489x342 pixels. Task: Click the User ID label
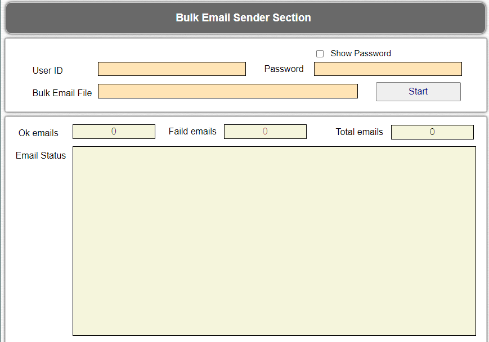[48, 70]
